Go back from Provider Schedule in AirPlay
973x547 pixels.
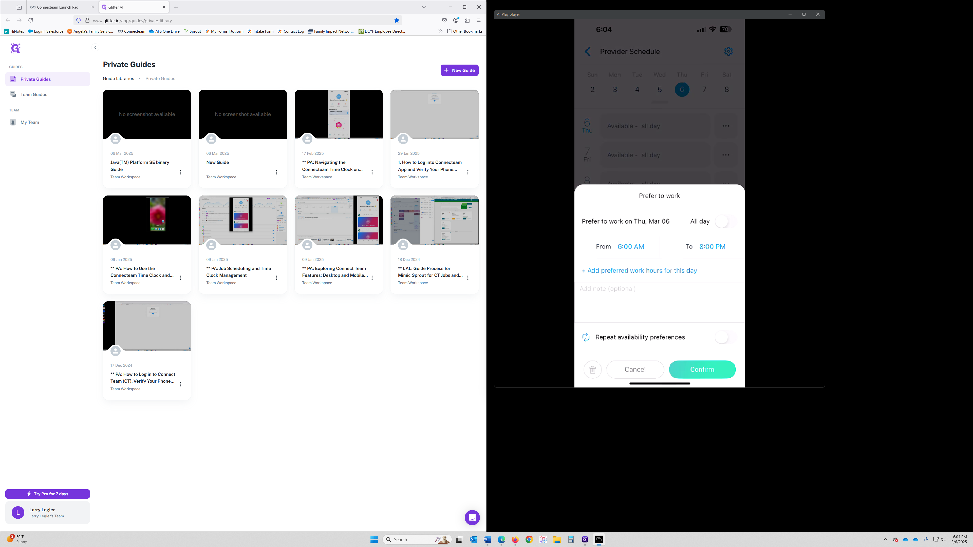click(x=587, y=52)
